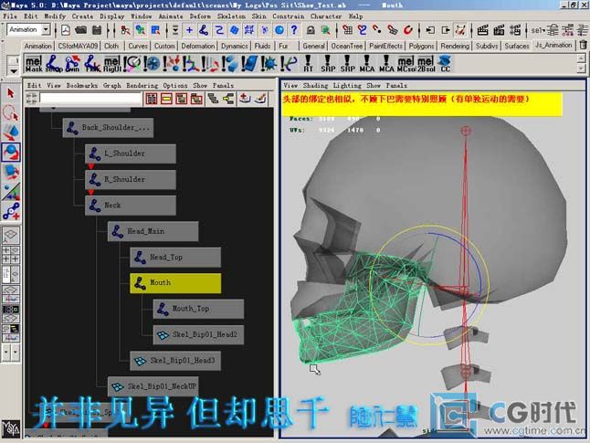This screenshot has width=590, height=443.
Task: Select the Head_Main node
Action: [153, 231]
